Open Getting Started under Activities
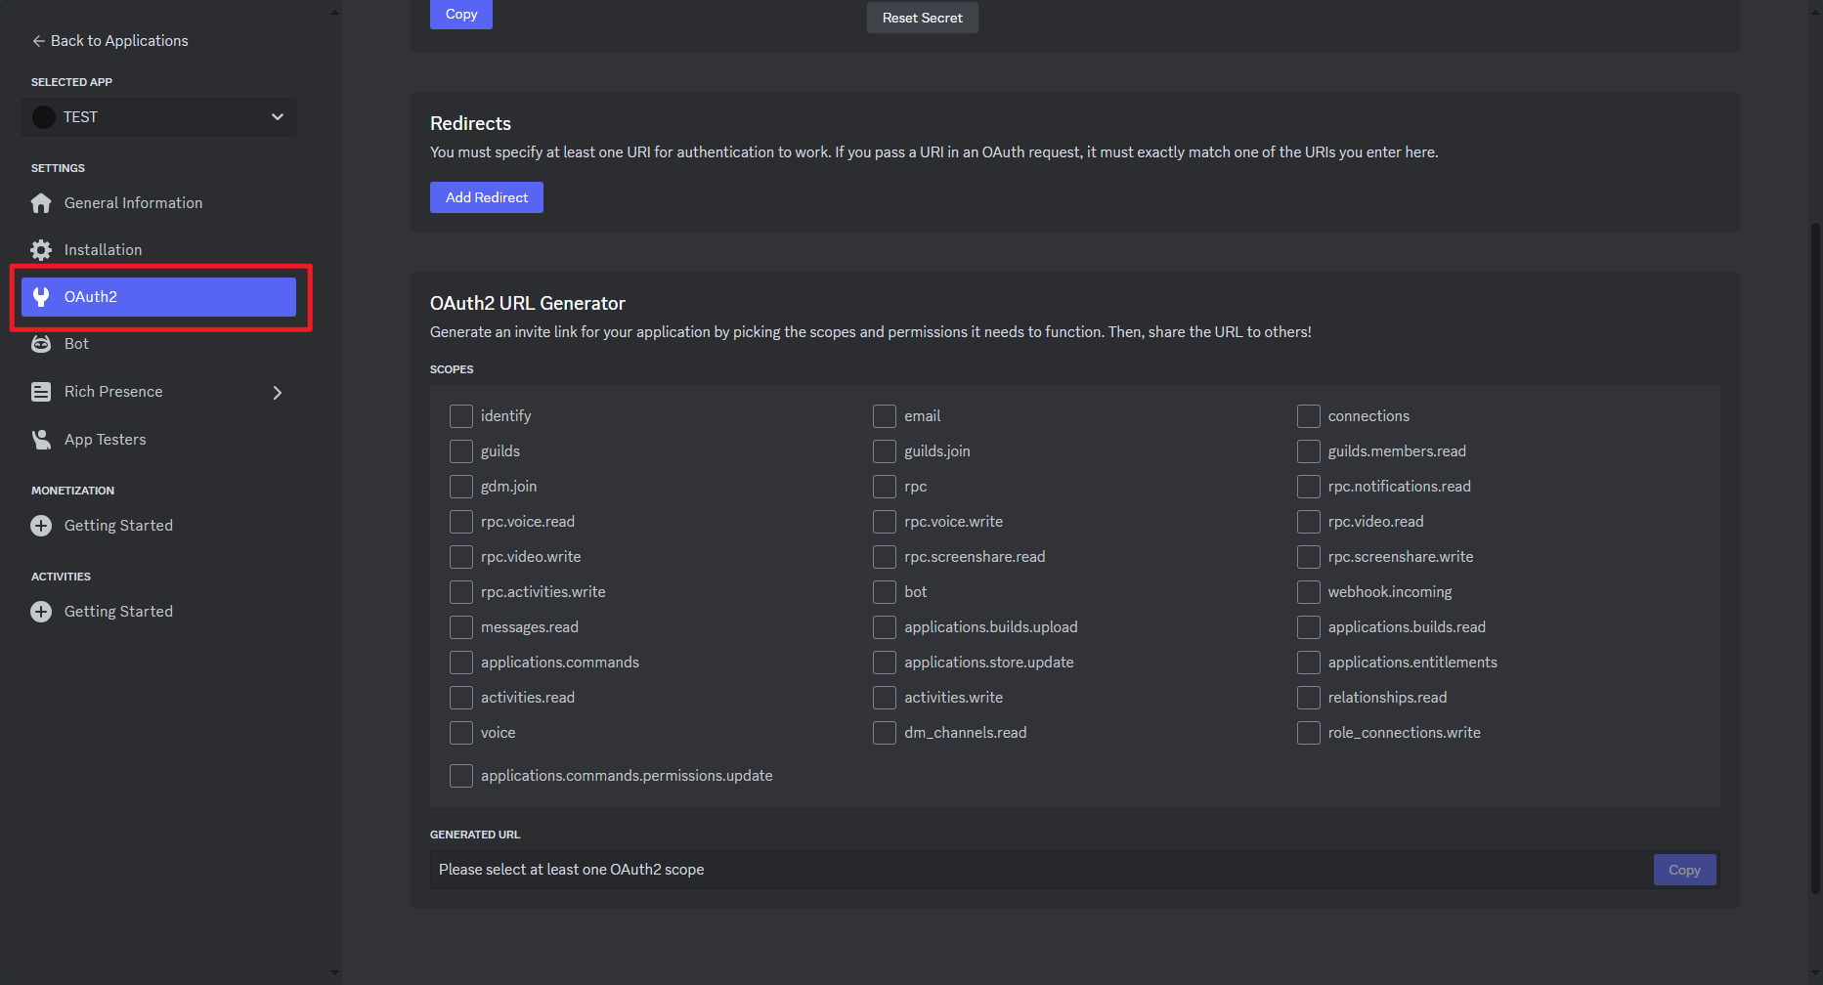Screen dimensions: 1823x985 (158, 612)
